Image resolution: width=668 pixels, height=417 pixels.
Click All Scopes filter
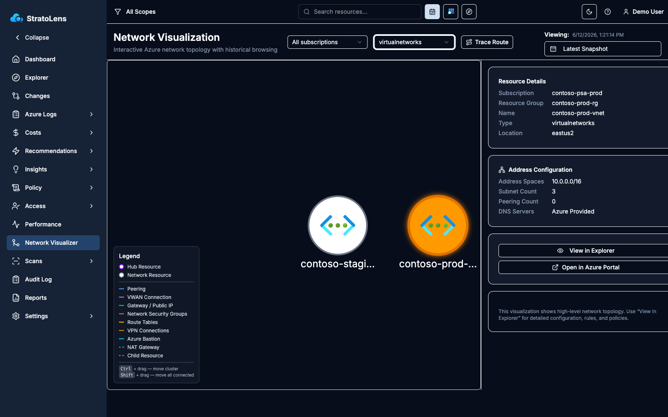tap(135, 12)
